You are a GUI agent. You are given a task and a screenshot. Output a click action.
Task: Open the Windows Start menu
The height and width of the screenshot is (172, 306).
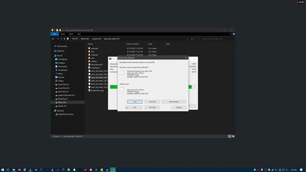(2, 170)
